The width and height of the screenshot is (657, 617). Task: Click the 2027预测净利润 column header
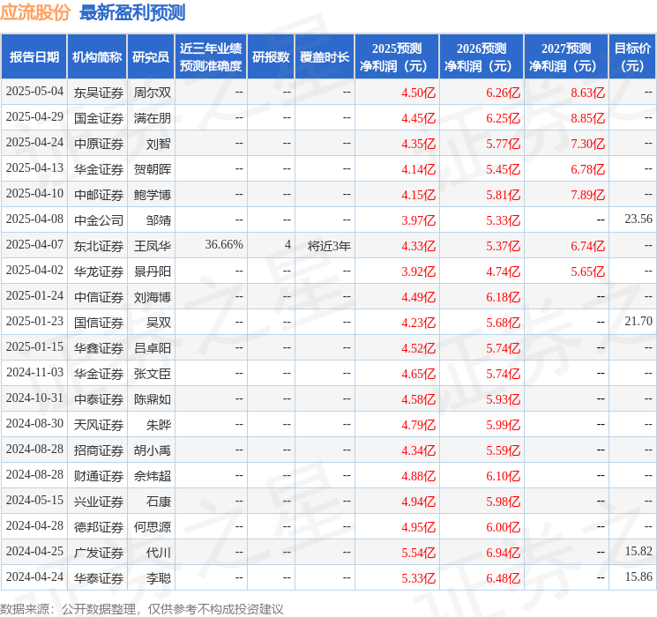pyautogui.click(x=566, y=56)
